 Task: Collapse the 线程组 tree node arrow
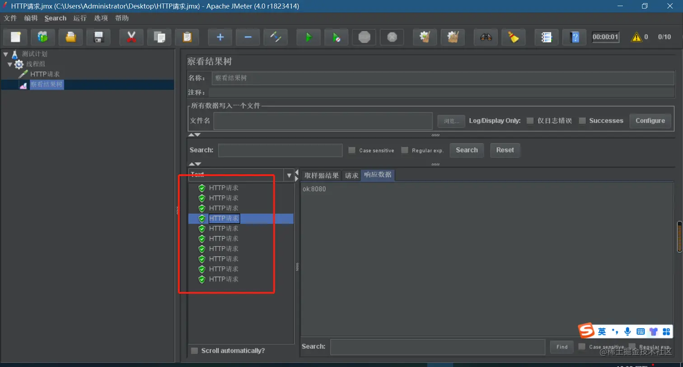pos(10,64)
